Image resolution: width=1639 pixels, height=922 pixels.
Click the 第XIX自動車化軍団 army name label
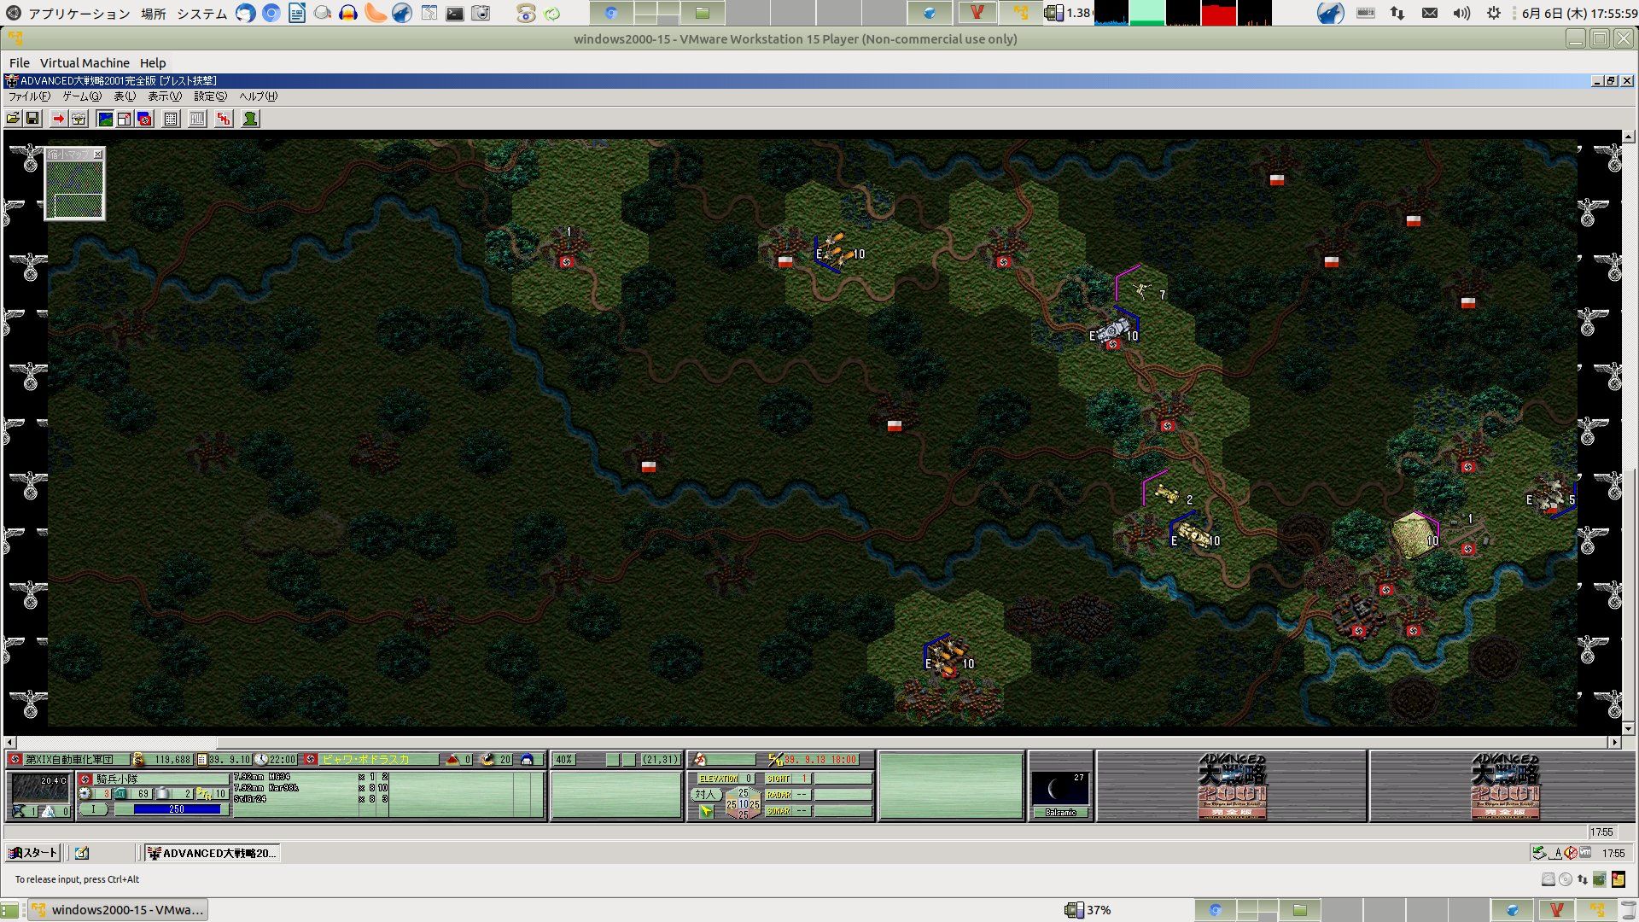click(x=68, y=759)
